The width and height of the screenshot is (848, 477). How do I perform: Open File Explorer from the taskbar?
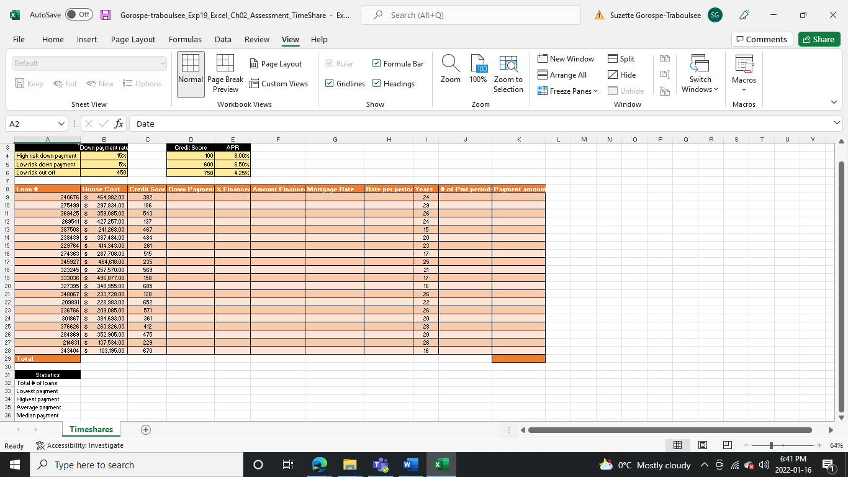(350, 465)
